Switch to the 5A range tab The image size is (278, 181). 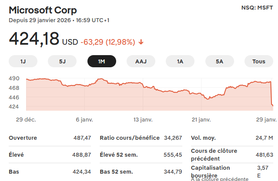tap(219, 61)
